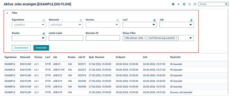Select the JOB-01 cell
231x96 pixels.
57,64
